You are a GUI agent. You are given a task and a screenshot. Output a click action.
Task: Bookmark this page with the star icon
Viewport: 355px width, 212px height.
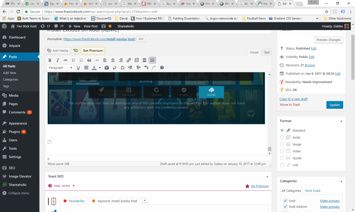(327, 11)
